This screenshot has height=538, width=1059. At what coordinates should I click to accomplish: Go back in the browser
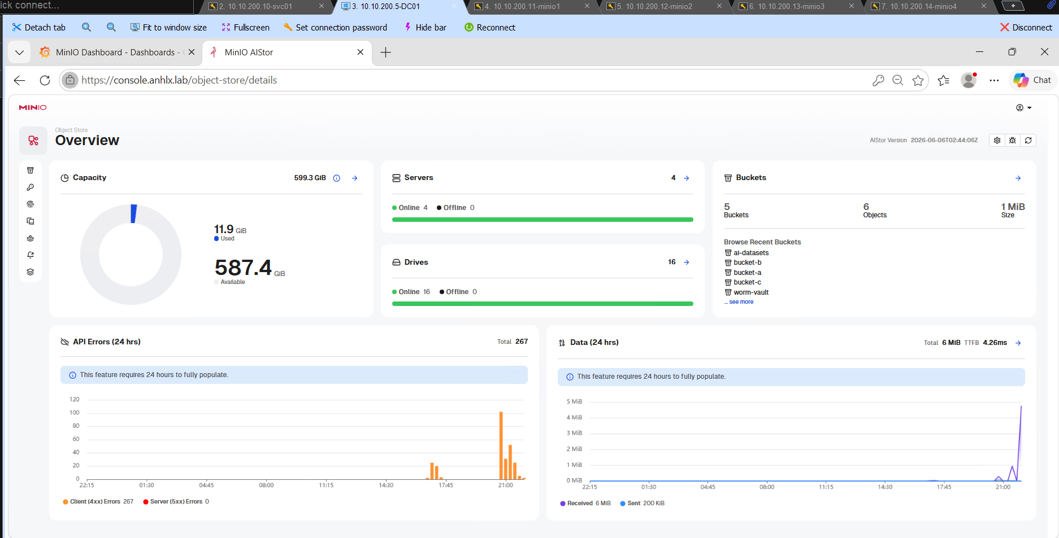coord(20,80)
